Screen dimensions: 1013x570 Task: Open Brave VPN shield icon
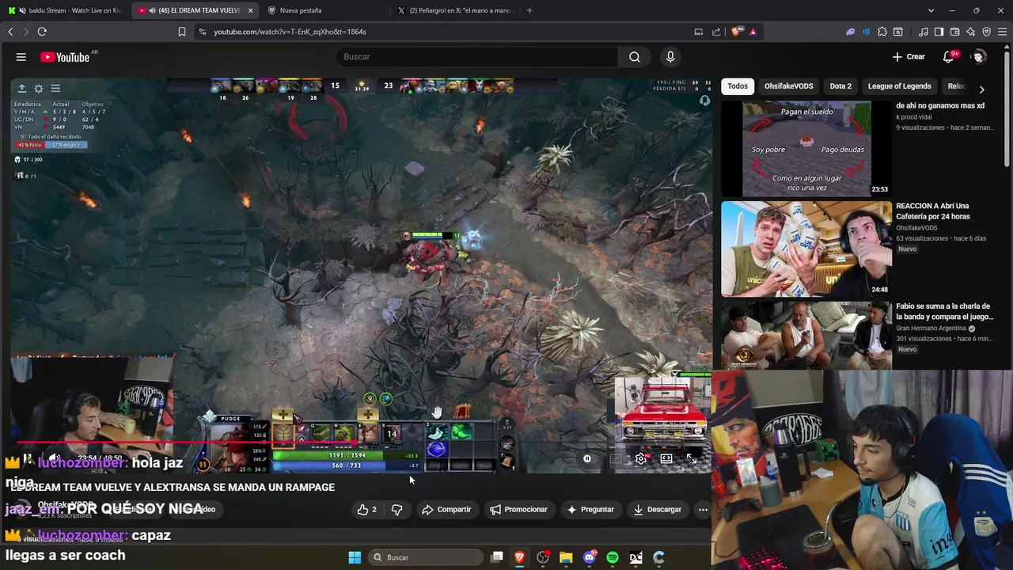(x=987, y=32)
